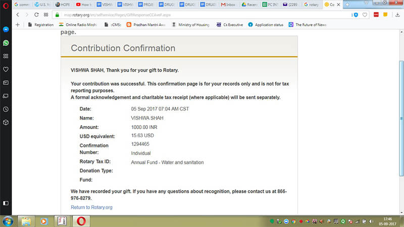This screenshot has width=404, height=227.
Task: Switch to the Gmail Inbox tab
Action: click(229, 5)
